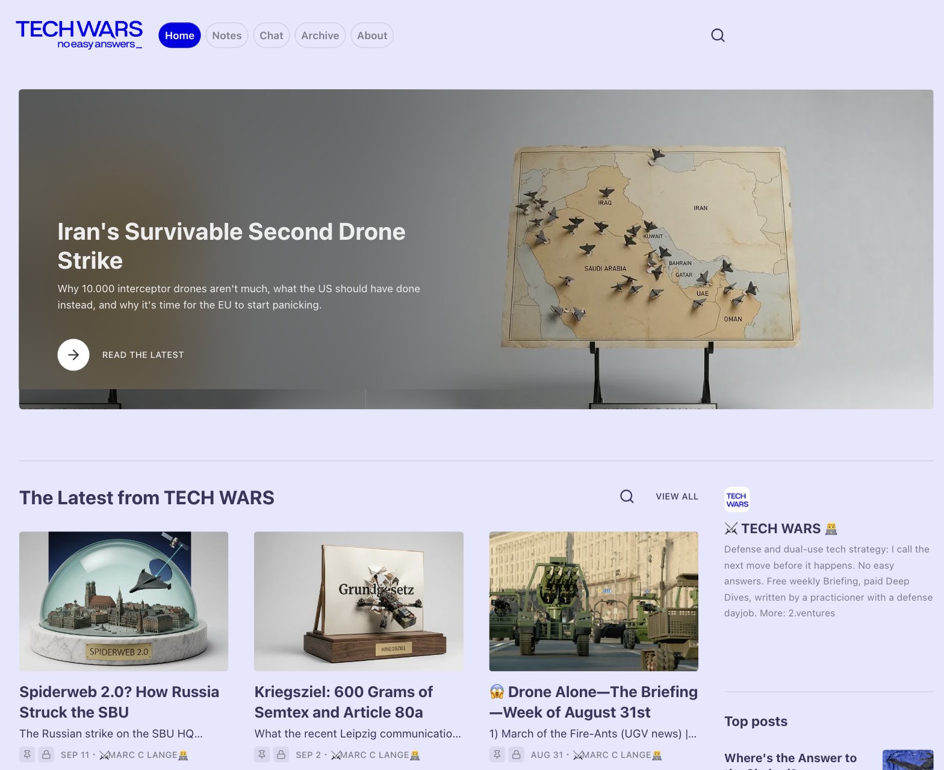Click author MARC C LANGE on the SEP 11 post
This screenshot has width=944, height=770.
(144, 755)
